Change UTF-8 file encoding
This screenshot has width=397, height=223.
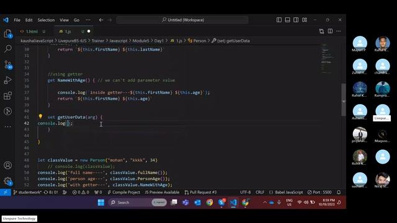[x=246, y=192]
